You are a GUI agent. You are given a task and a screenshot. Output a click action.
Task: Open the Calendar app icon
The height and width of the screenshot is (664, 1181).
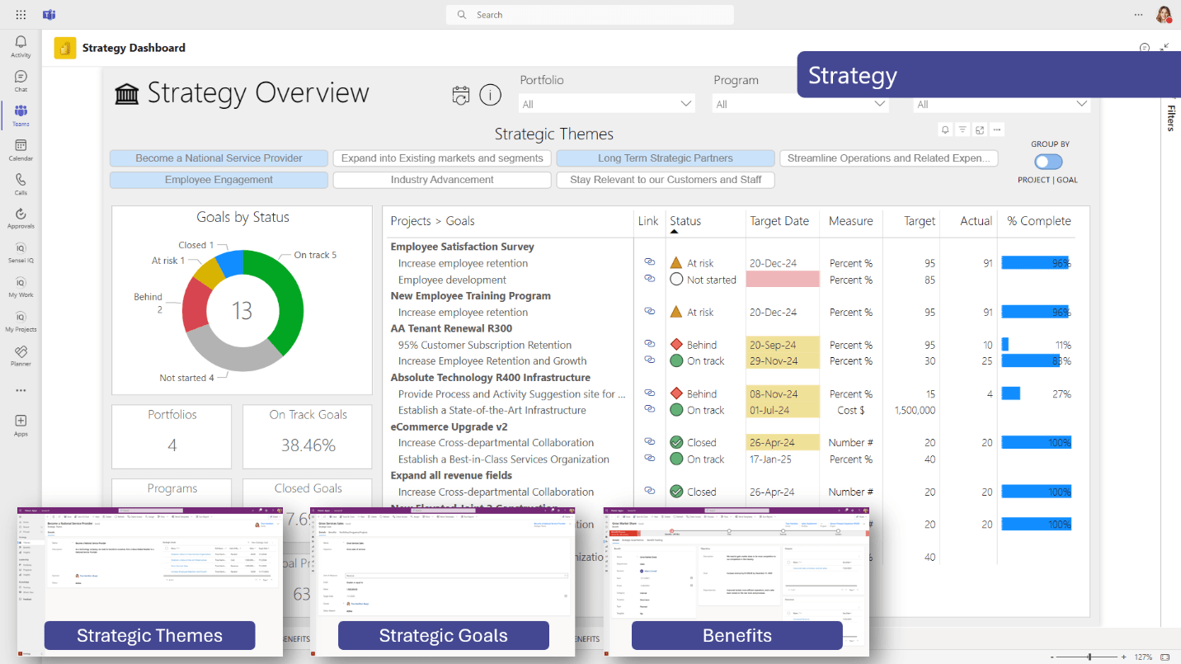coord(21,149)
